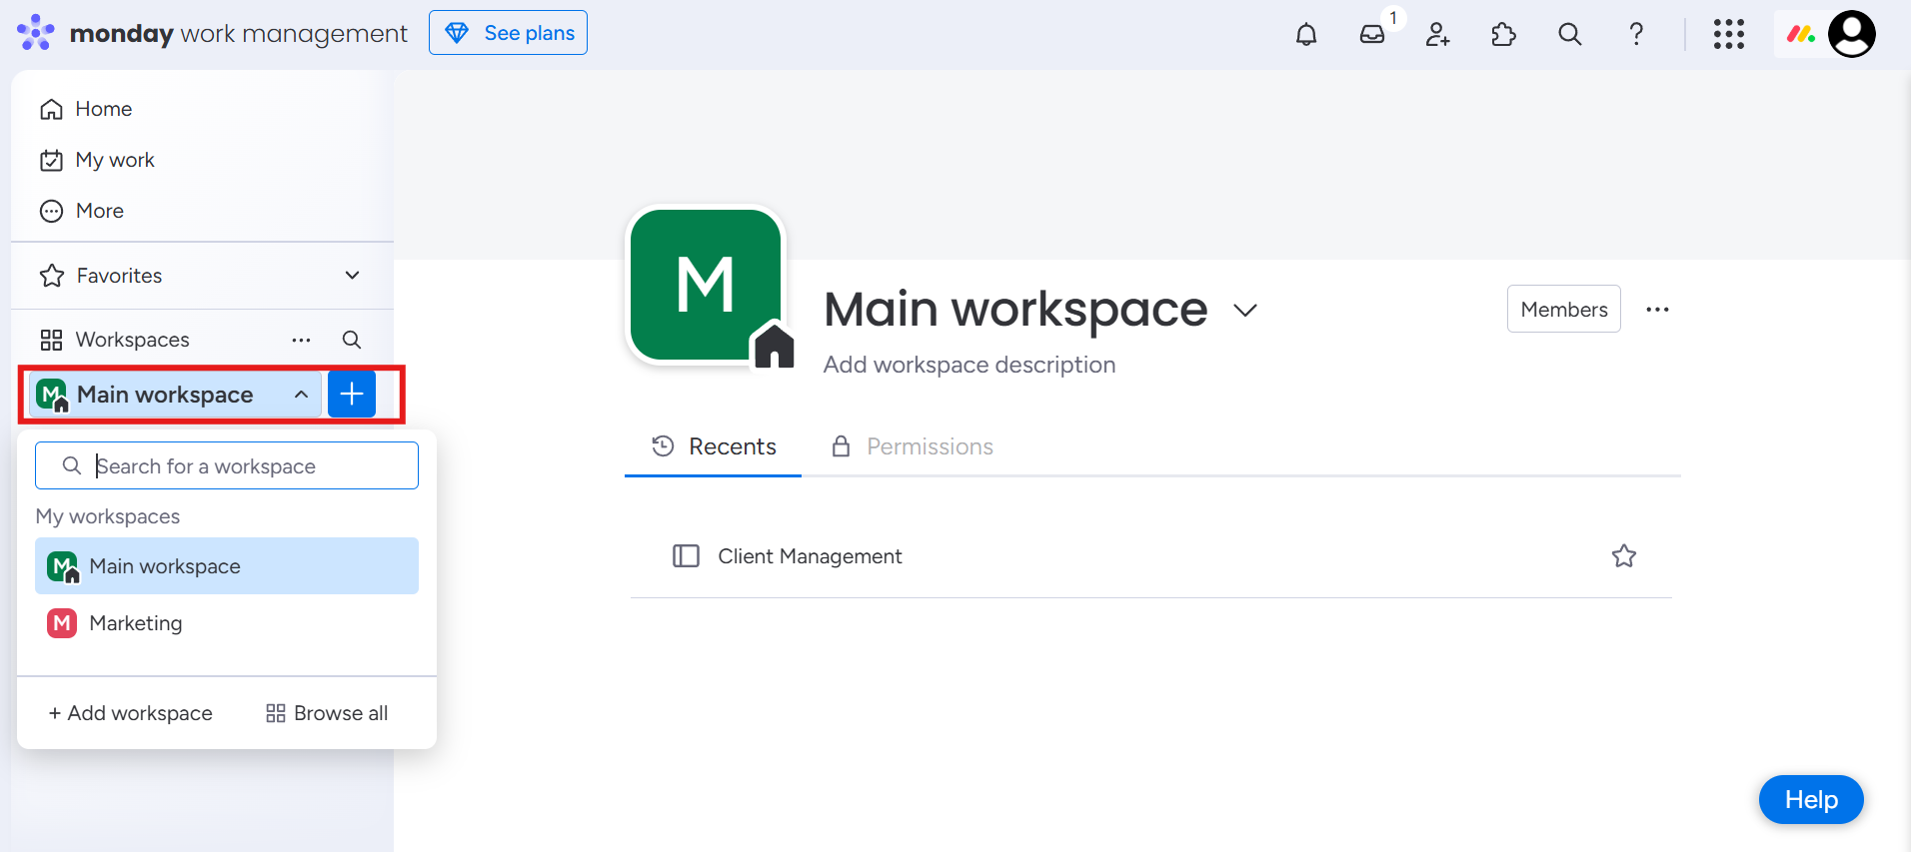Screen dimensions: 1911x852
Task: Select Marketing workspace from the list
Action: coord(136,623)
